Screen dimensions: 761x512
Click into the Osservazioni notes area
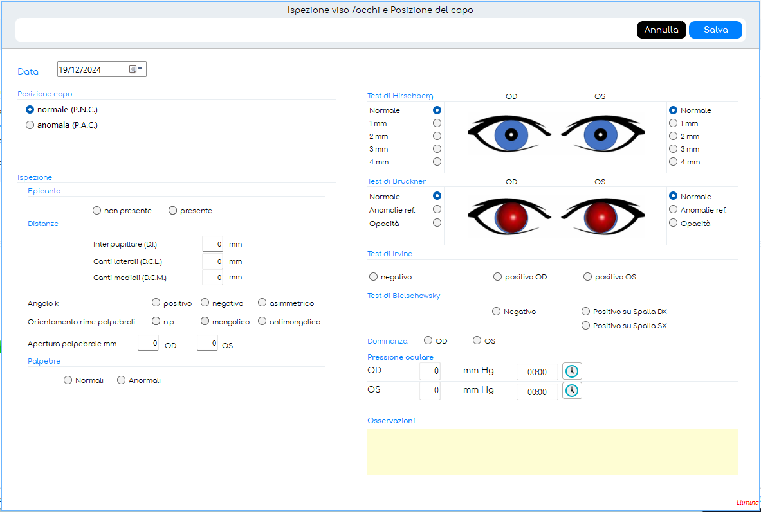[552, 452]
